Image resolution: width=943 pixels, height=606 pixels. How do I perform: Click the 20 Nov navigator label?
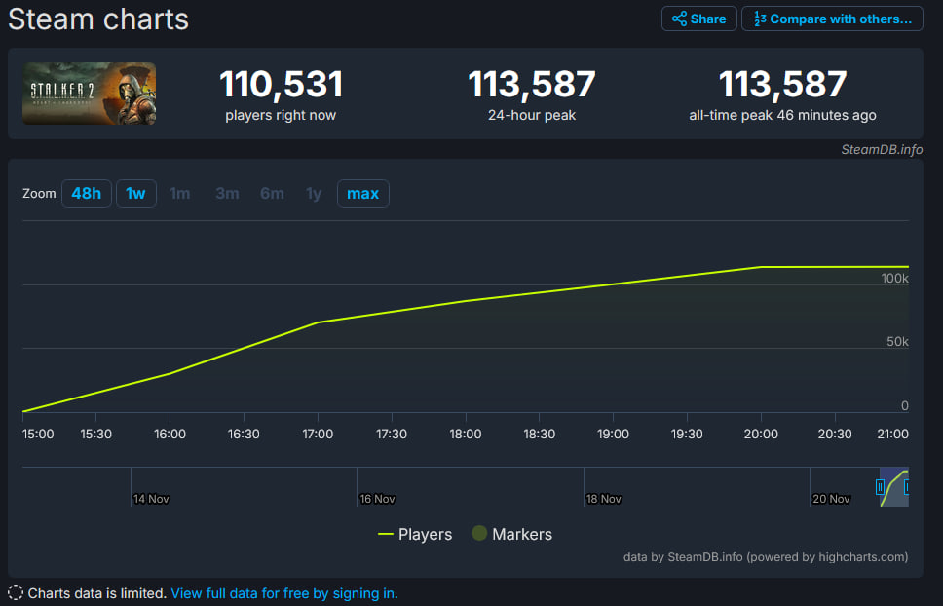coord(831,499)
